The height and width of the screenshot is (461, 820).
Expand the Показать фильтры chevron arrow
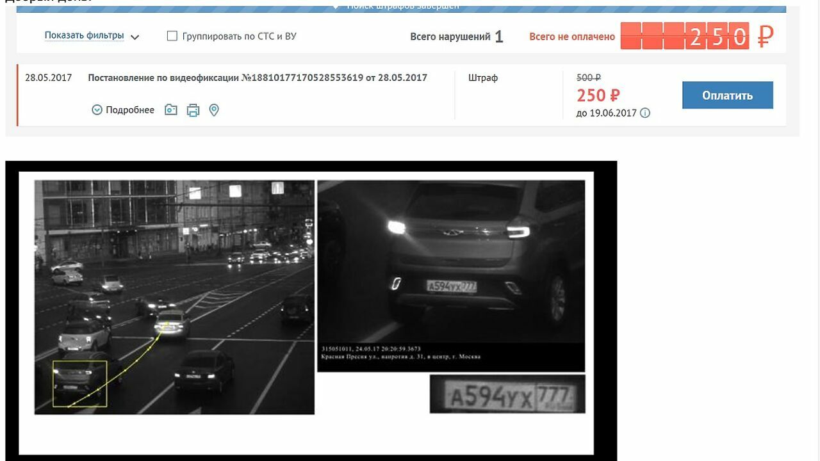pos(135,37)
